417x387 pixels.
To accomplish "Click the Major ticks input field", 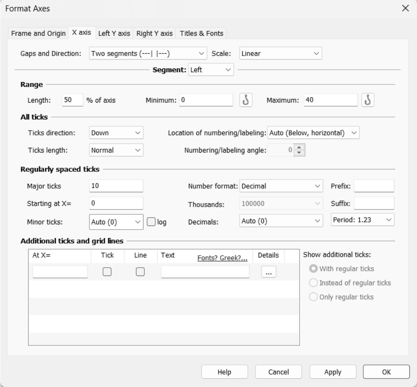I will [116, 186].
